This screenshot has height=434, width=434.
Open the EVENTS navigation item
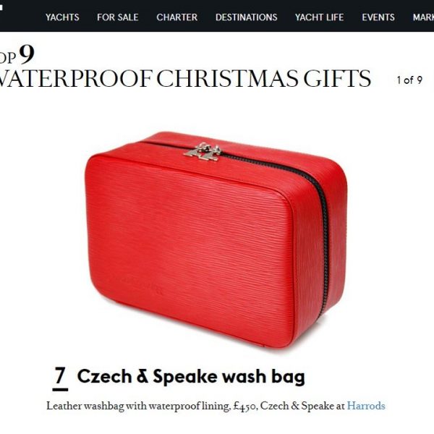point(378,17)
